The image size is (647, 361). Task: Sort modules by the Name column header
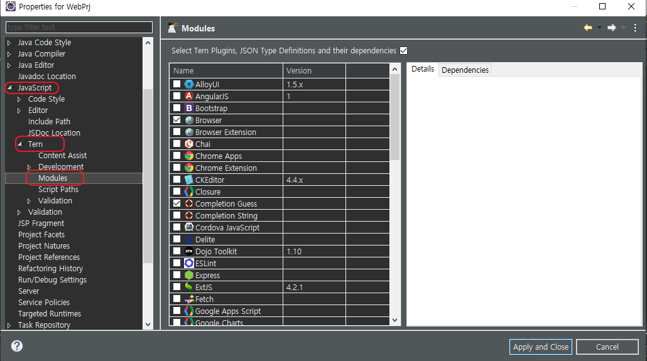(x=226, y=70)
